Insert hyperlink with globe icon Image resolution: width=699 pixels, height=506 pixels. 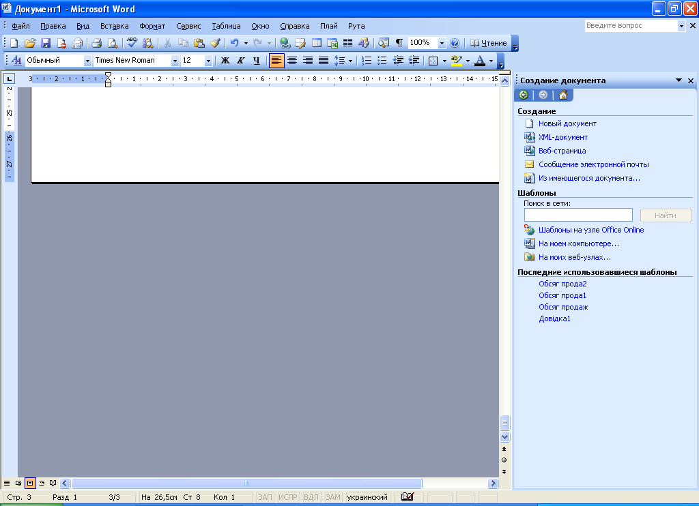[285, 43]
